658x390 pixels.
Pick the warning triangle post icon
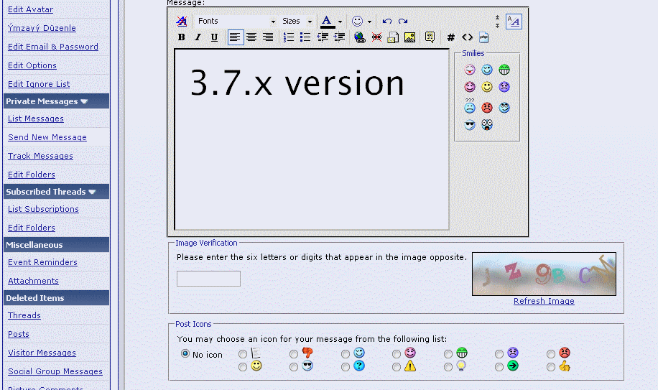coord(397,367)
